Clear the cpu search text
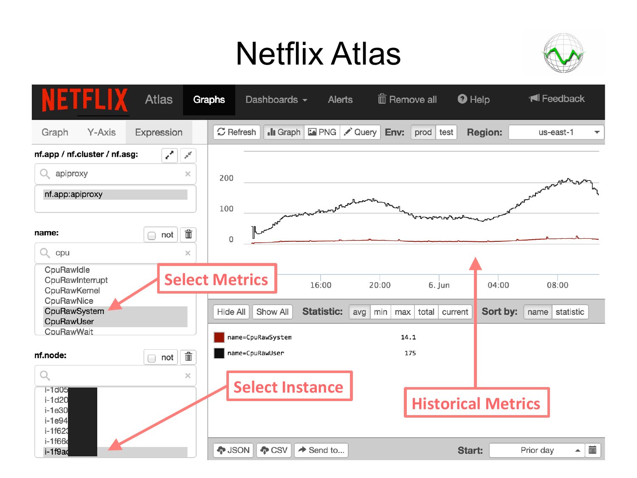Screen dimensions: 637x478 click(188, 253)
